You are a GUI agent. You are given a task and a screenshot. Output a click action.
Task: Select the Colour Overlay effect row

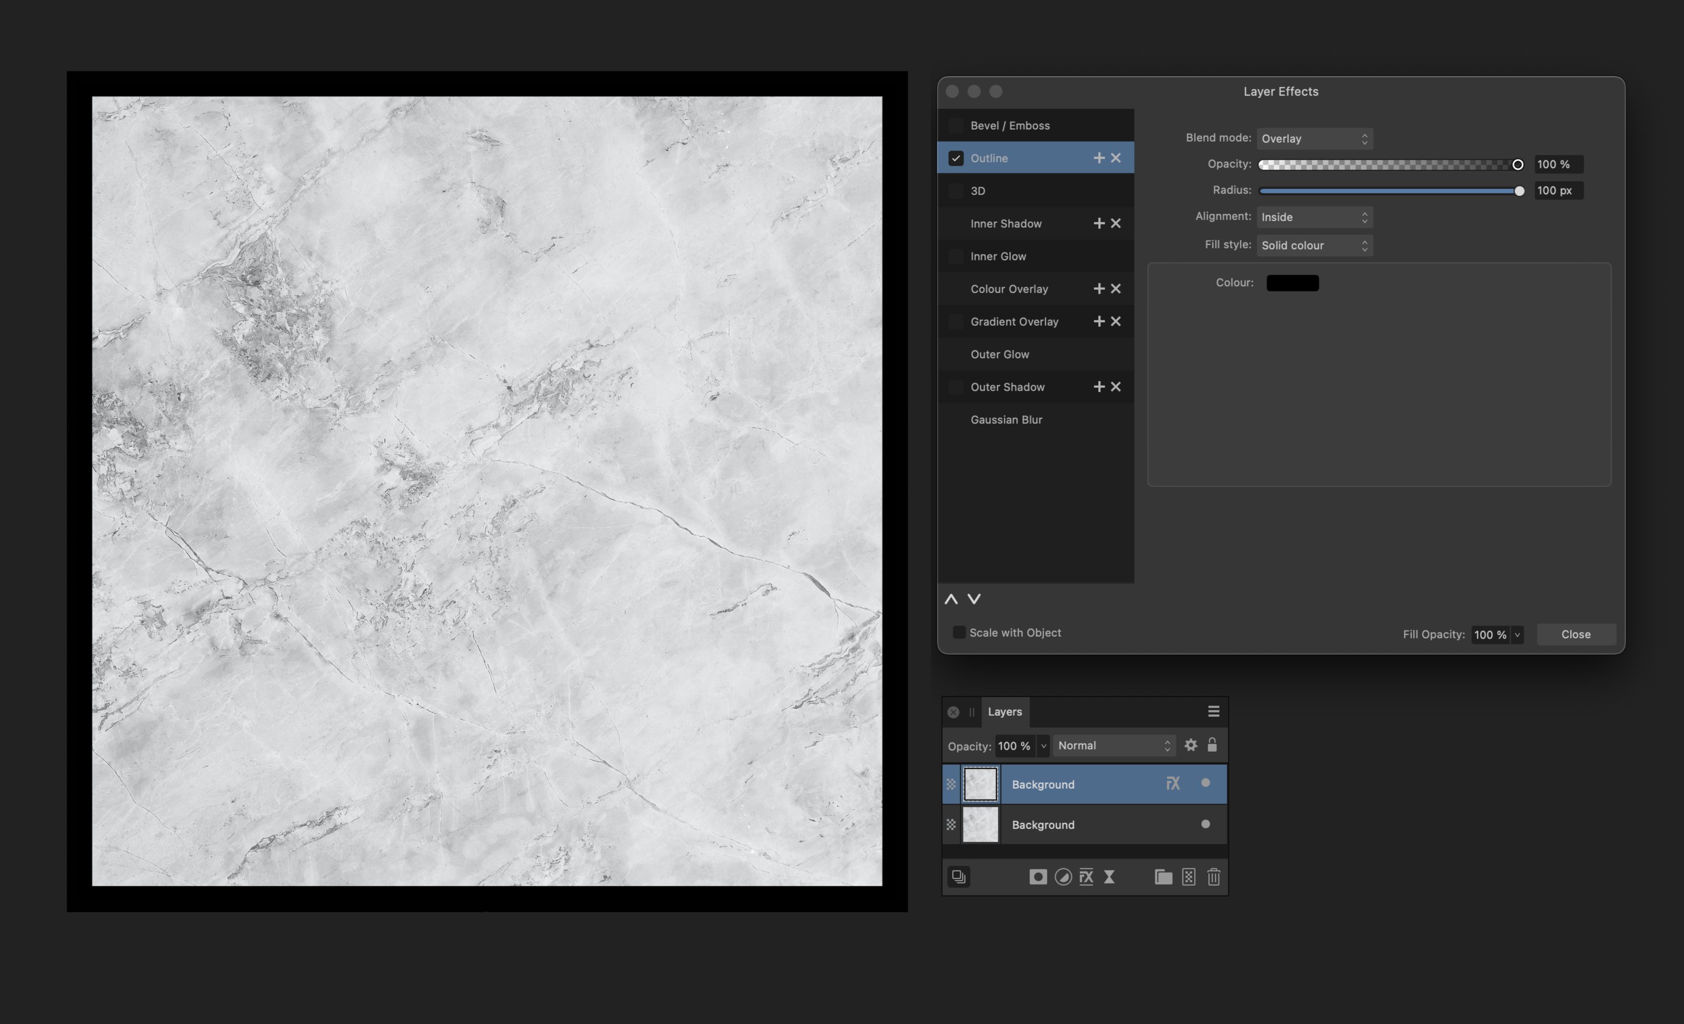pos(1035,289)
